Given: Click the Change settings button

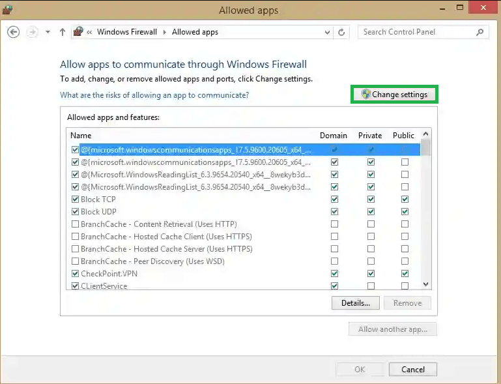Looking at the screenshot, I should pyautogui.click(x=394, y=95).
